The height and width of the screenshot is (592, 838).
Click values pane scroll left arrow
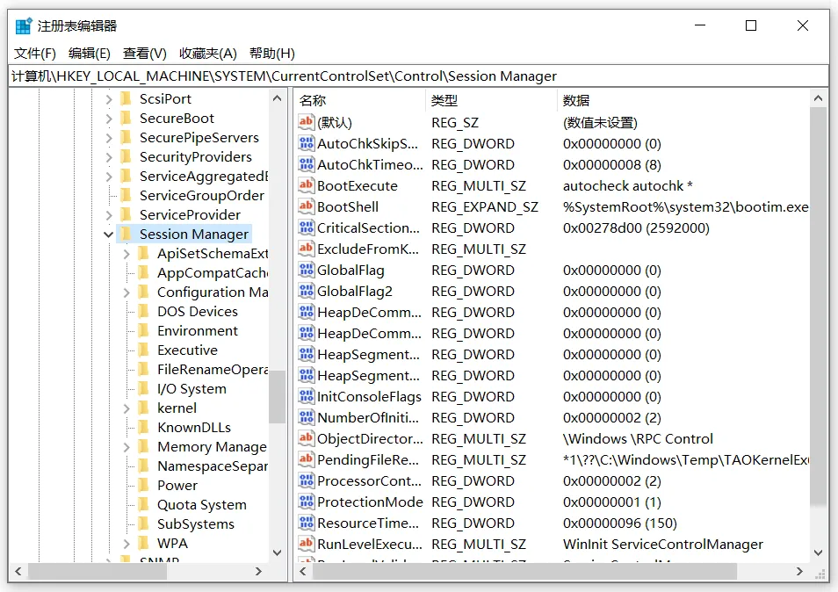[x=303, y=571]
